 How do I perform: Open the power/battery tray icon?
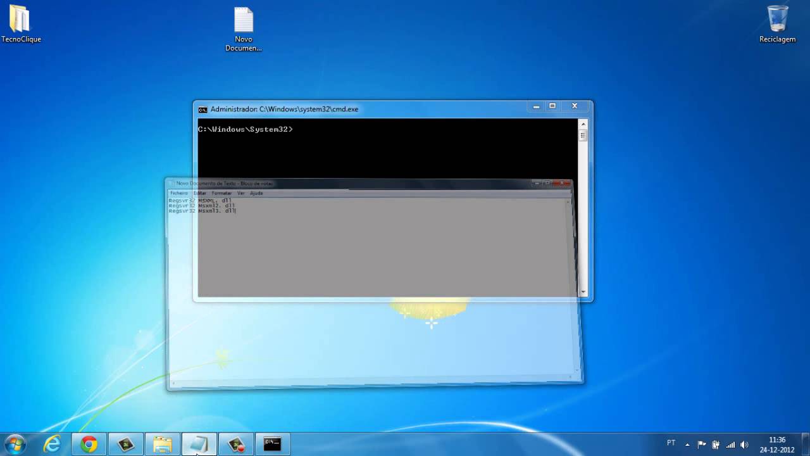tap(716, 444)
